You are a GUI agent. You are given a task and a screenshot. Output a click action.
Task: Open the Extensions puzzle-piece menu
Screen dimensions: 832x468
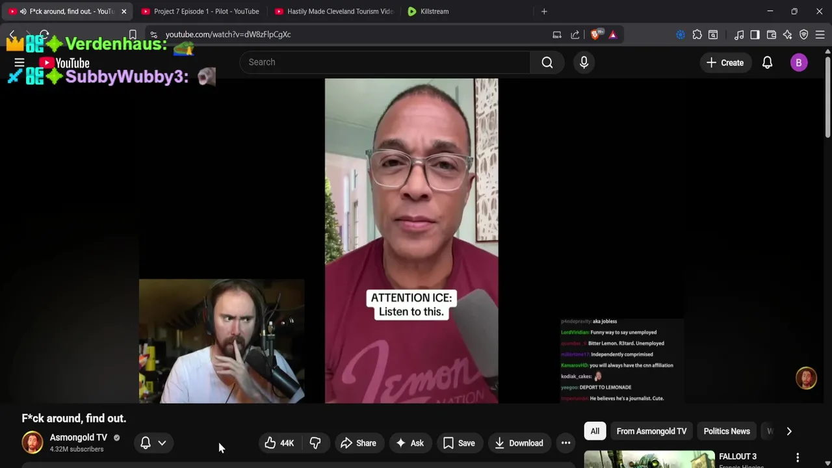click(x=697, y=34)
